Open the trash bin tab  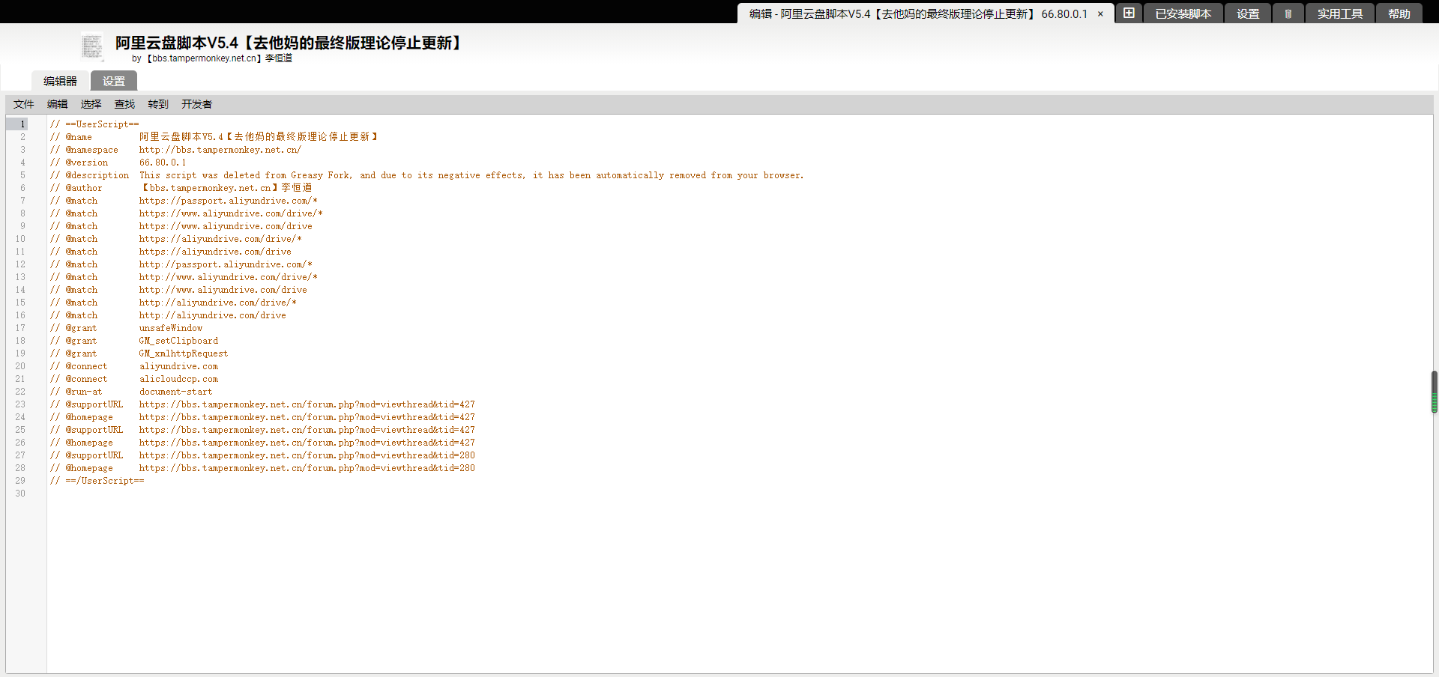pos(1288,13)
